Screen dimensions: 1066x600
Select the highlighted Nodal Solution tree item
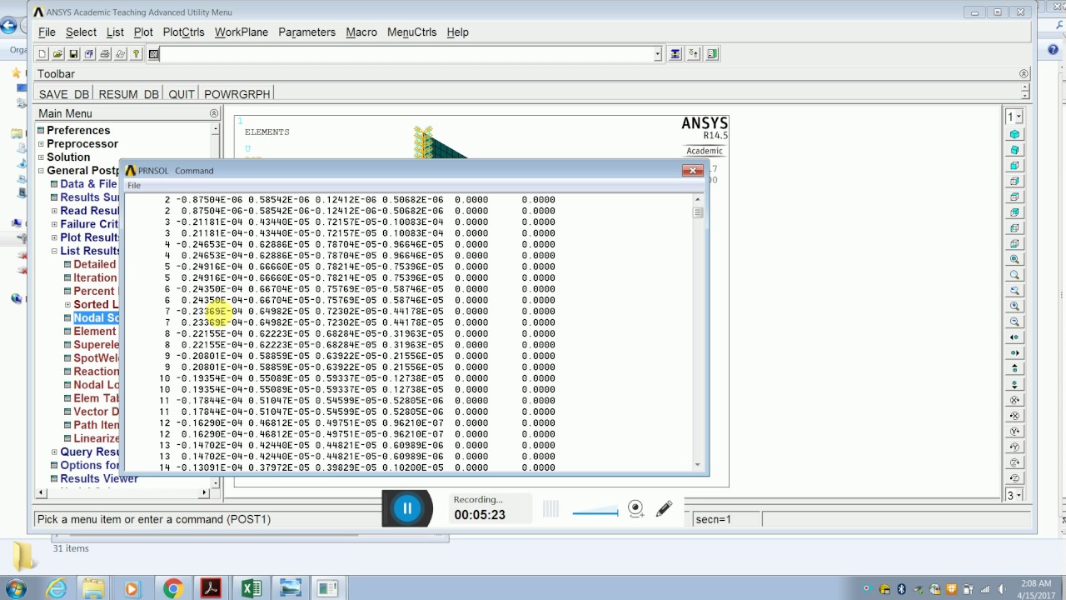[96, 317]
